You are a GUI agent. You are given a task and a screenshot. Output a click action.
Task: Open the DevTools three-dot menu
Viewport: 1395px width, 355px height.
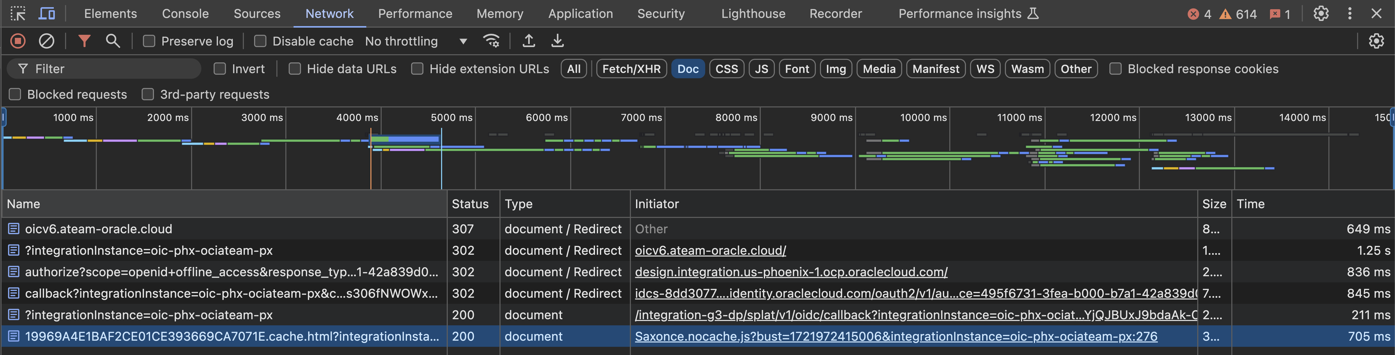pos(1349,14)
